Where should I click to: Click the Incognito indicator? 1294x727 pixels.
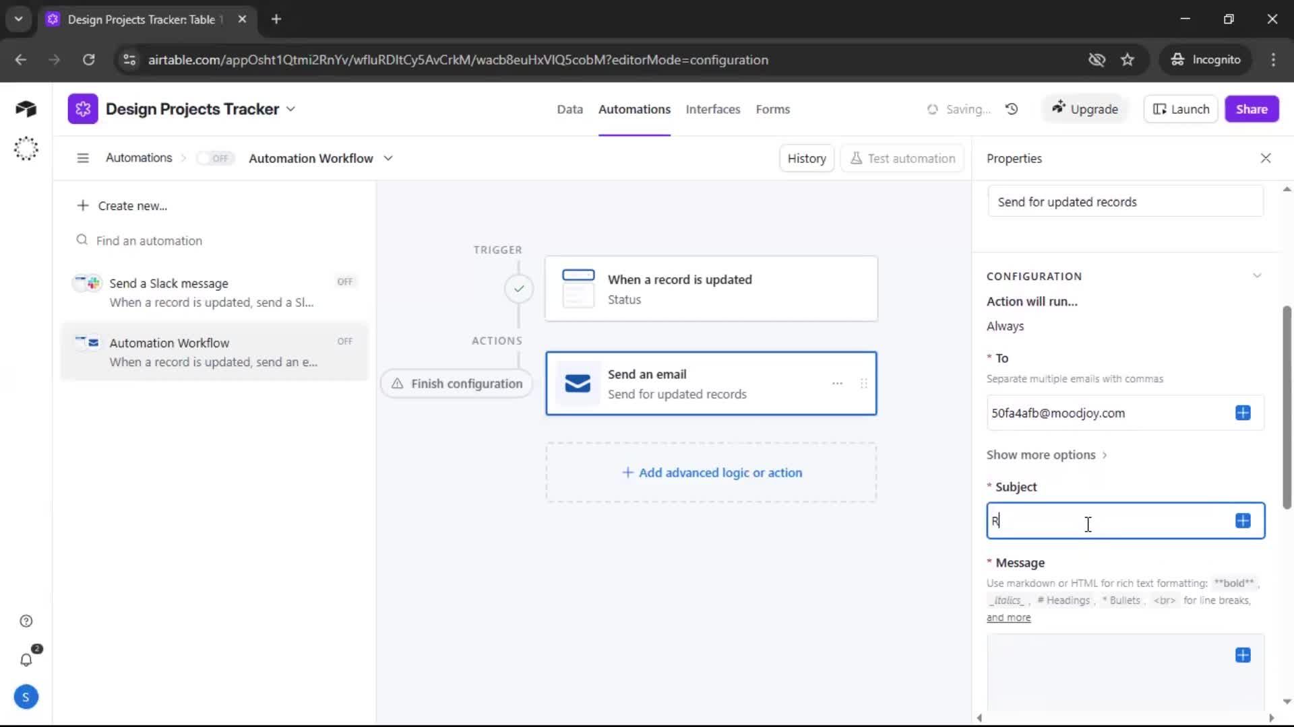pyautogui.click(x=1206, y=60)
